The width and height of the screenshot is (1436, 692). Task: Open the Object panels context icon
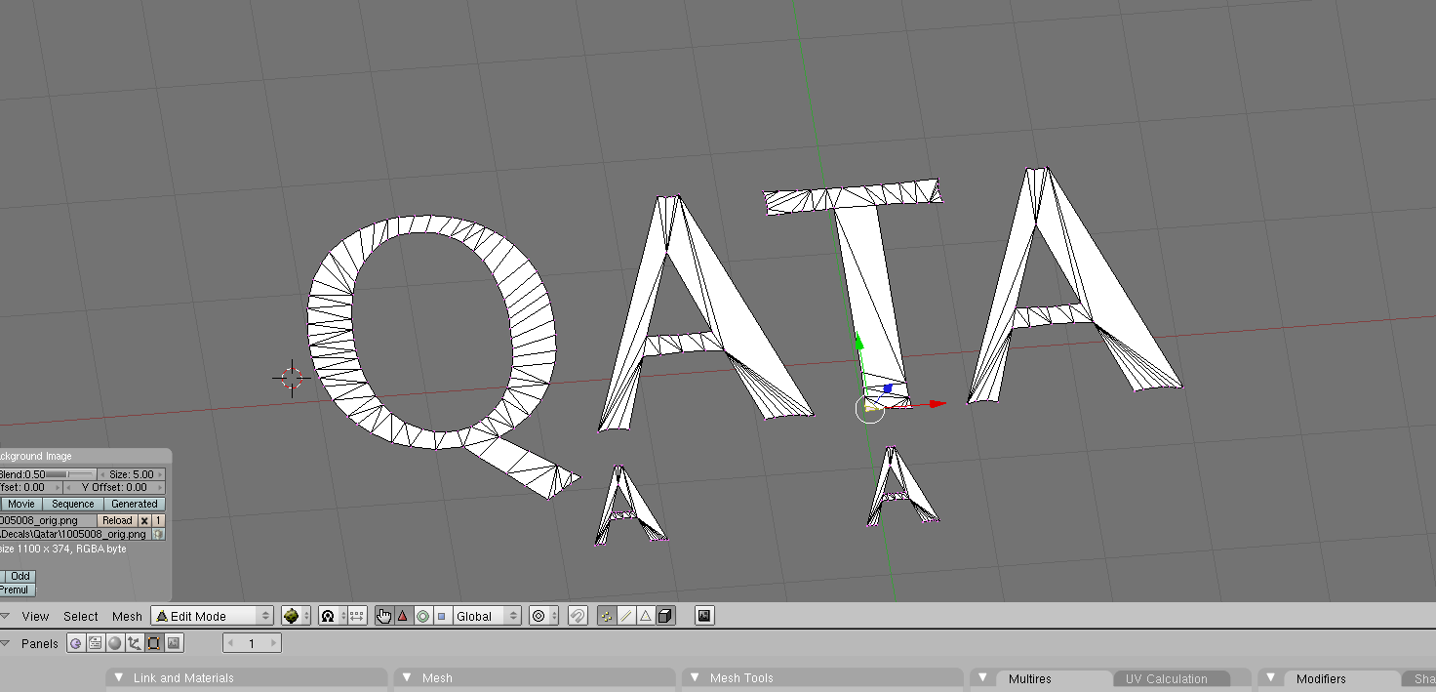pos(134,643)
